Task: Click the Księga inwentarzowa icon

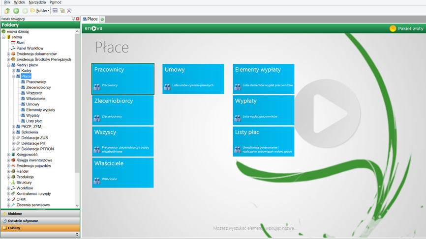Action: 13,160
